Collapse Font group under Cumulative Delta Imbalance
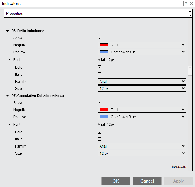The image size is (195, 187). (x=10, y=125)
